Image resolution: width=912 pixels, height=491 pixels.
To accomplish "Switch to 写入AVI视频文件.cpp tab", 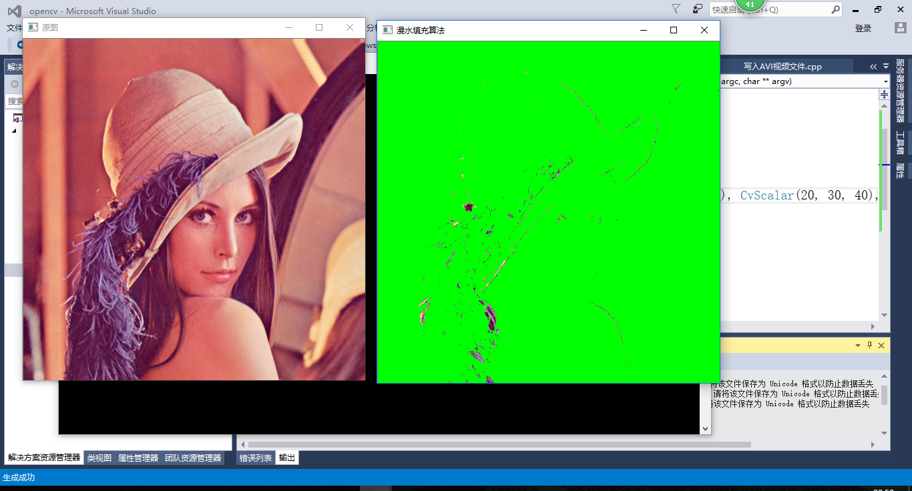I will click(782, 67).
